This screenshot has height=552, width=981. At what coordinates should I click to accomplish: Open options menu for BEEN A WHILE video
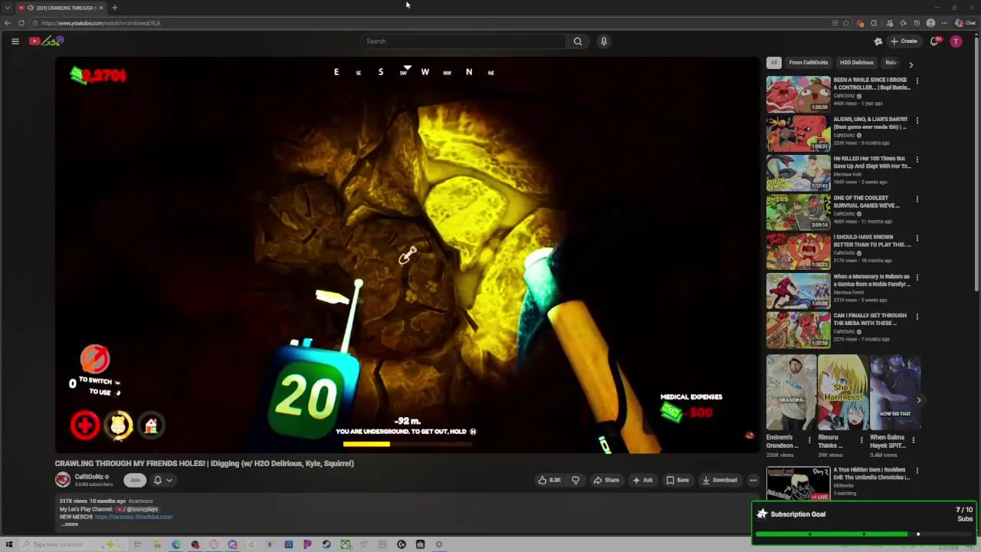[x=917, y=80]
